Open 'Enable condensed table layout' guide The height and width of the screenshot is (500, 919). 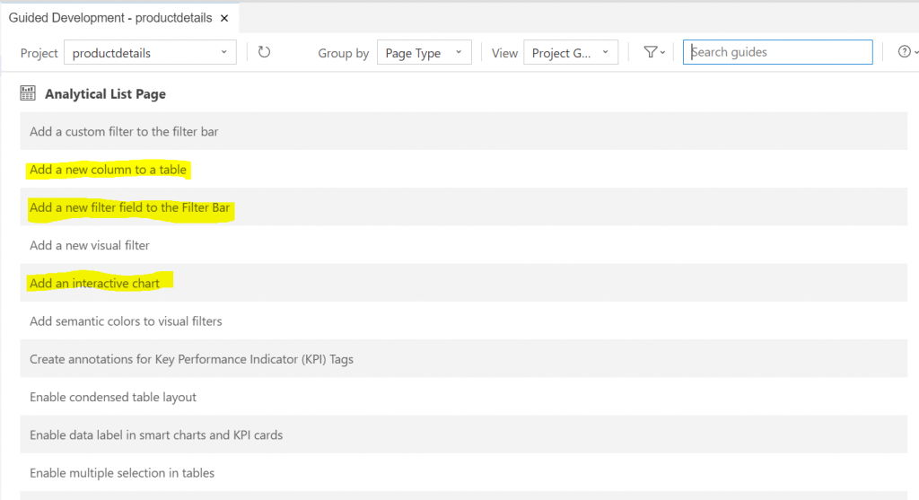464,397
